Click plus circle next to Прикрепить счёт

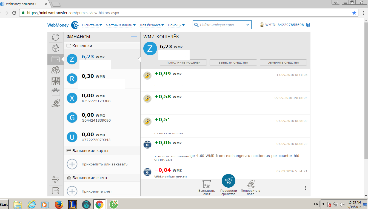pos(72,191)
